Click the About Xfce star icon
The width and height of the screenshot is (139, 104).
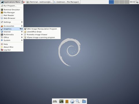(2, 47)
